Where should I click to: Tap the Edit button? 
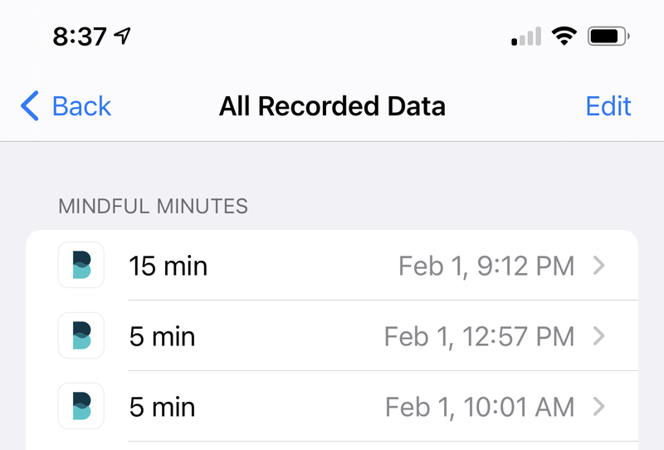pos(608,106)
